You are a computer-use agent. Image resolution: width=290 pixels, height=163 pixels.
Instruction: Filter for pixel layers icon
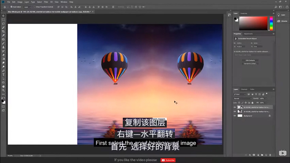click(249, 94)
